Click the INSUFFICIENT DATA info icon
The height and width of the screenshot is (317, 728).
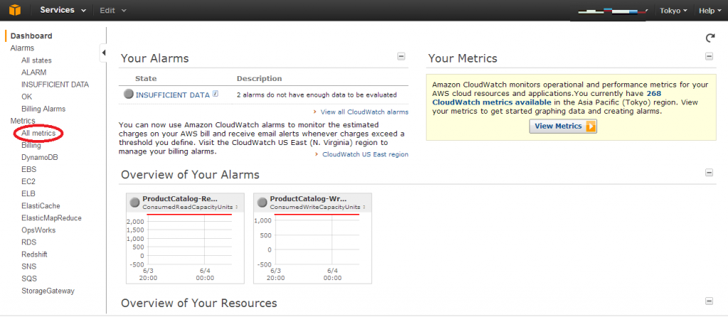tap(215, 94)
